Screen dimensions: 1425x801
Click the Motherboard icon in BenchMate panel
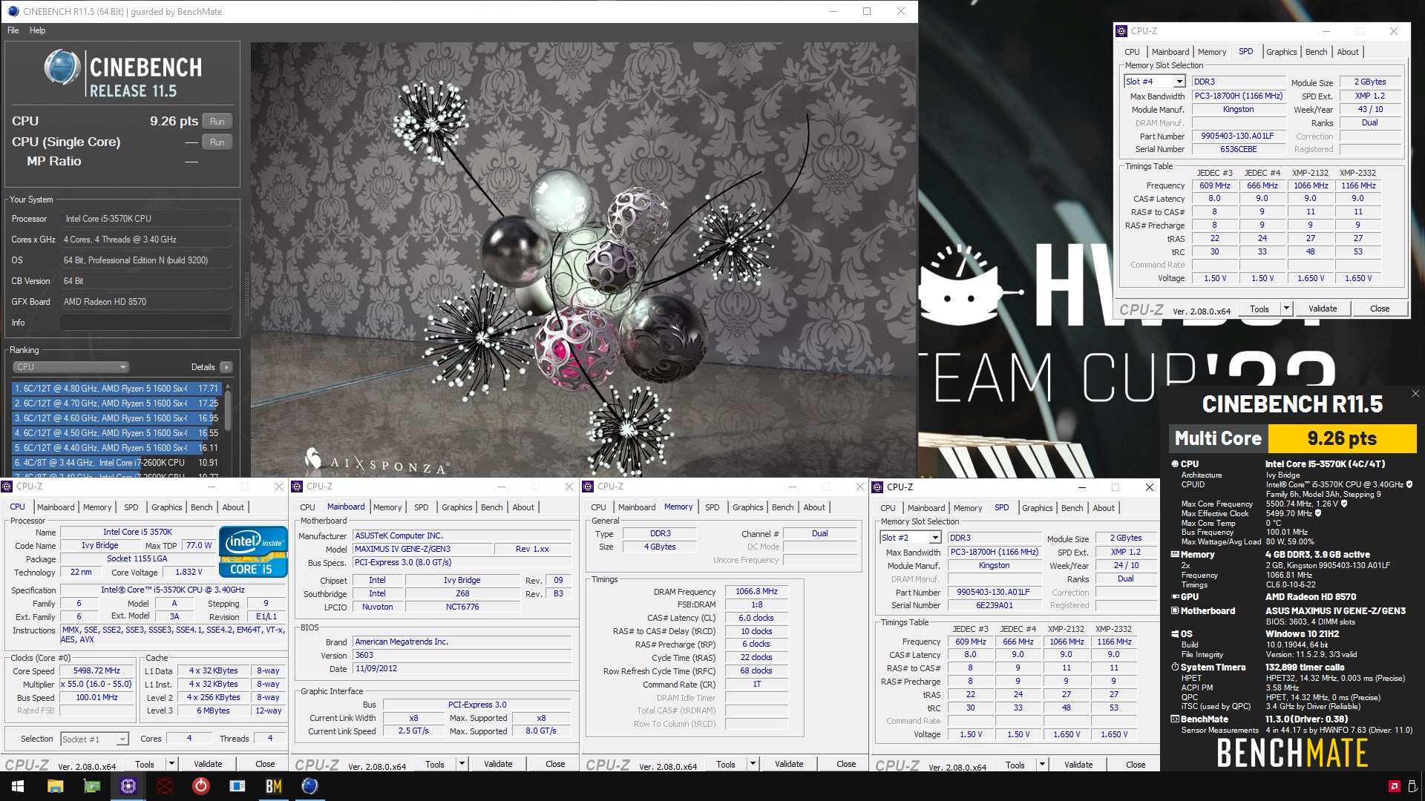tap(1175, 610)
